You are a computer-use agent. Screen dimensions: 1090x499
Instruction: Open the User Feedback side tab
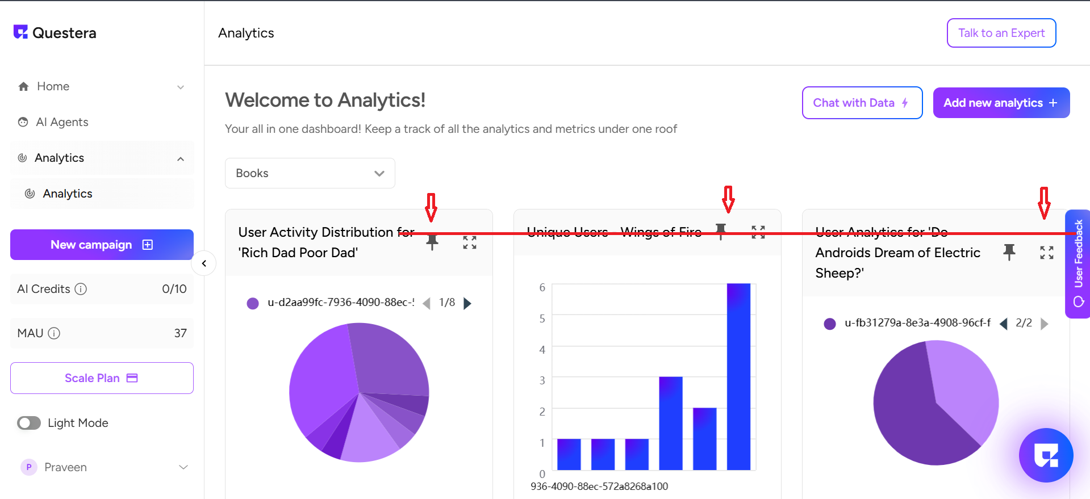click(1078, 264)
